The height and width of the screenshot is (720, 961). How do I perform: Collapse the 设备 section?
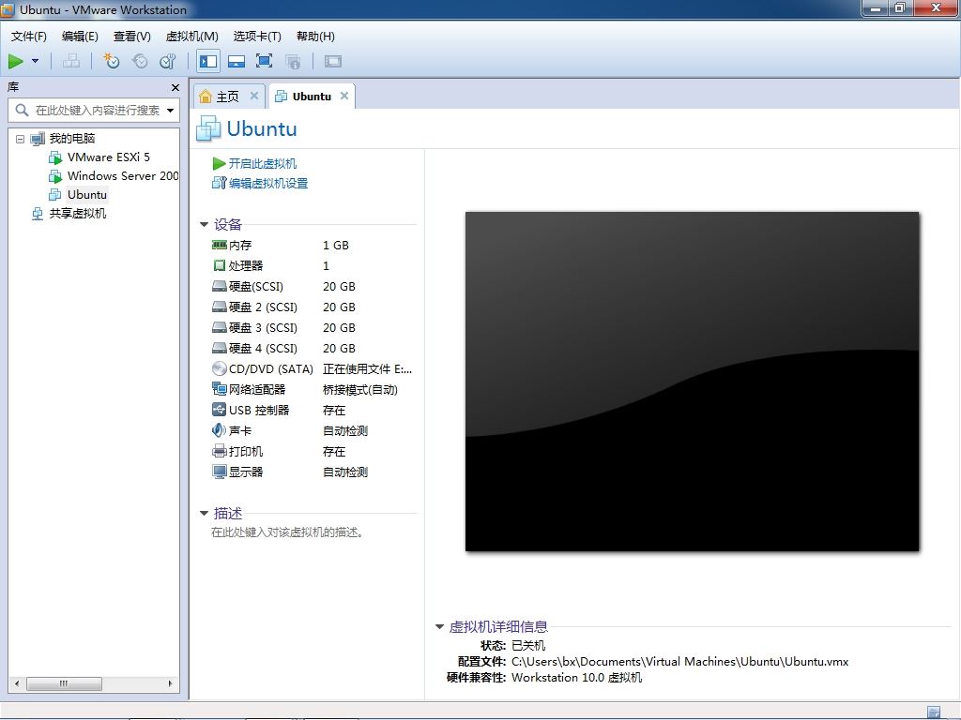204,225
